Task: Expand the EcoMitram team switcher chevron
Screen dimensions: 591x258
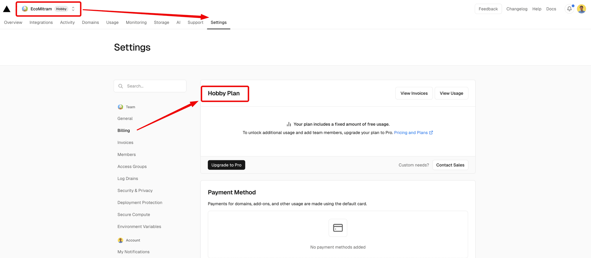Action: point(73,9)
